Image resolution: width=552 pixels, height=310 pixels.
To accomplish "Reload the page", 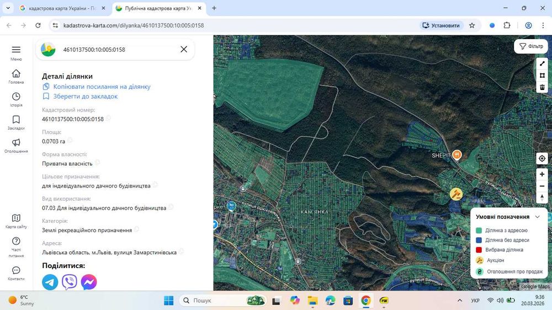I will pyautogui.click(x=38, y=25).
